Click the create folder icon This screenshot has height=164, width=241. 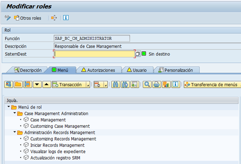point(18,84)
